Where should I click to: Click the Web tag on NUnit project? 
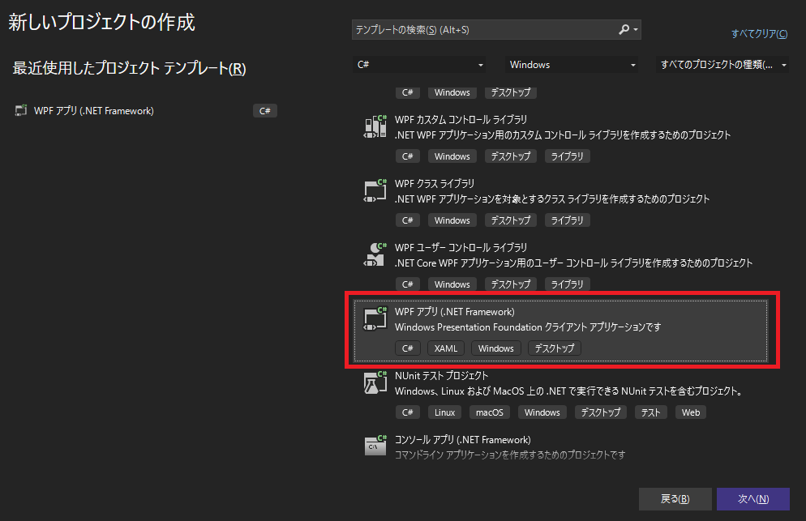[690, 412]
